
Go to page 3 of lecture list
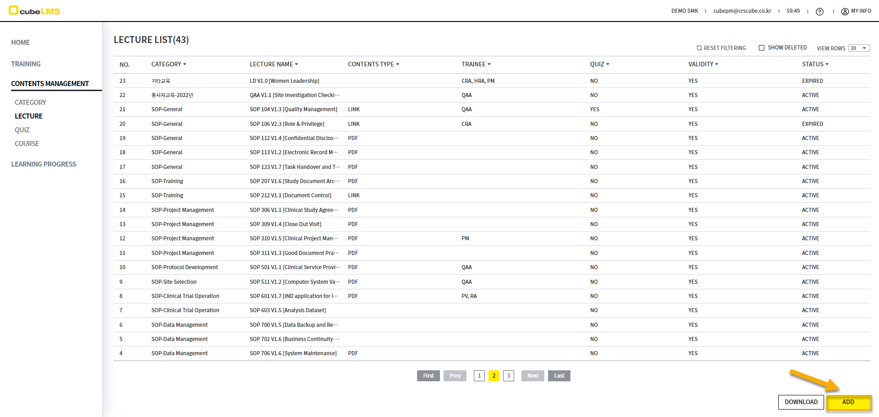tap(508, 376)
